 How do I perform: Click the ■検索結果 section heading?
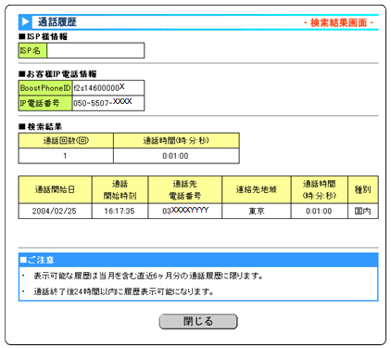(40, 126)
